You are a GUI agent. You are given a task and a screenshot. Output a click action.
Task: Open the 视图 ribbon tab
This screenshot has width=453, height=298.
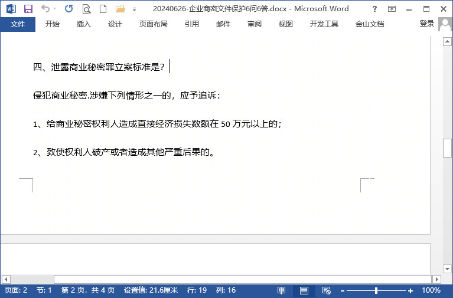click(286, 24)
